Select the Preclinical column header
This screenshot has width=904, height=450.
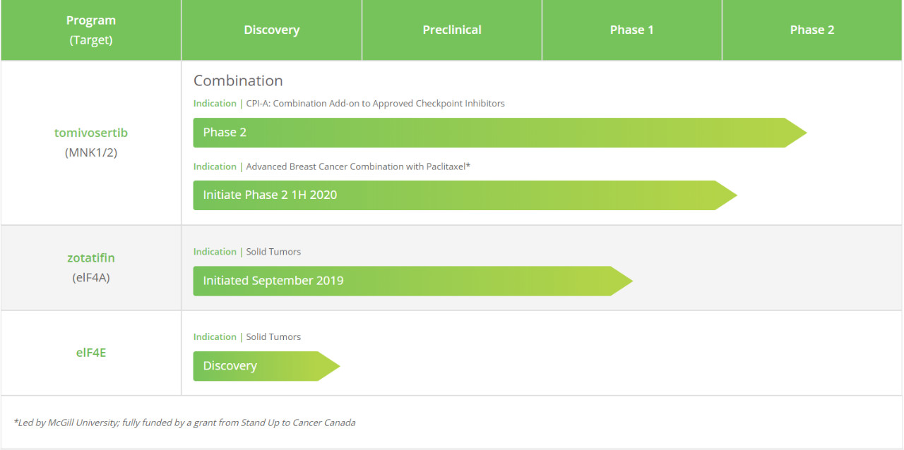point(452,30)
